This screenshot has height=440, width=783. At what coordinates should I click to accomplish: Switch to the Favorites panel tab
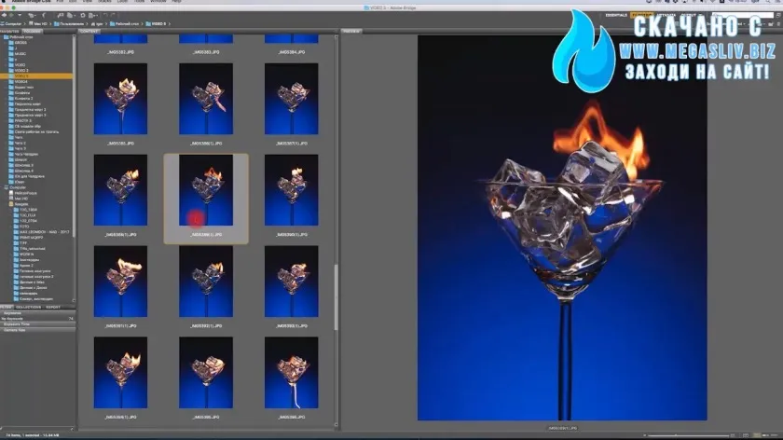click(x=9, y=31)
